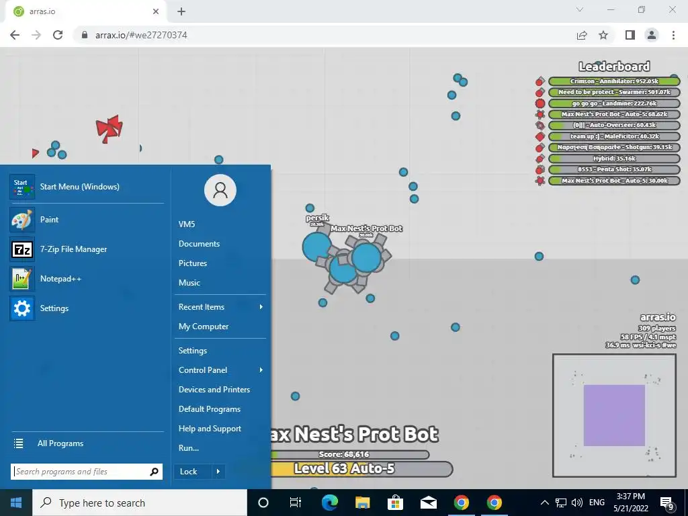Image resolution: width=688 pixels, height=516 pixels.
Task: Click the red spiky enemy tank
Action: [x=110, y=128]
